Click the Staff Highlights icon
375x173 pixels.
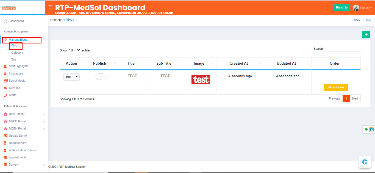point(5,66)
